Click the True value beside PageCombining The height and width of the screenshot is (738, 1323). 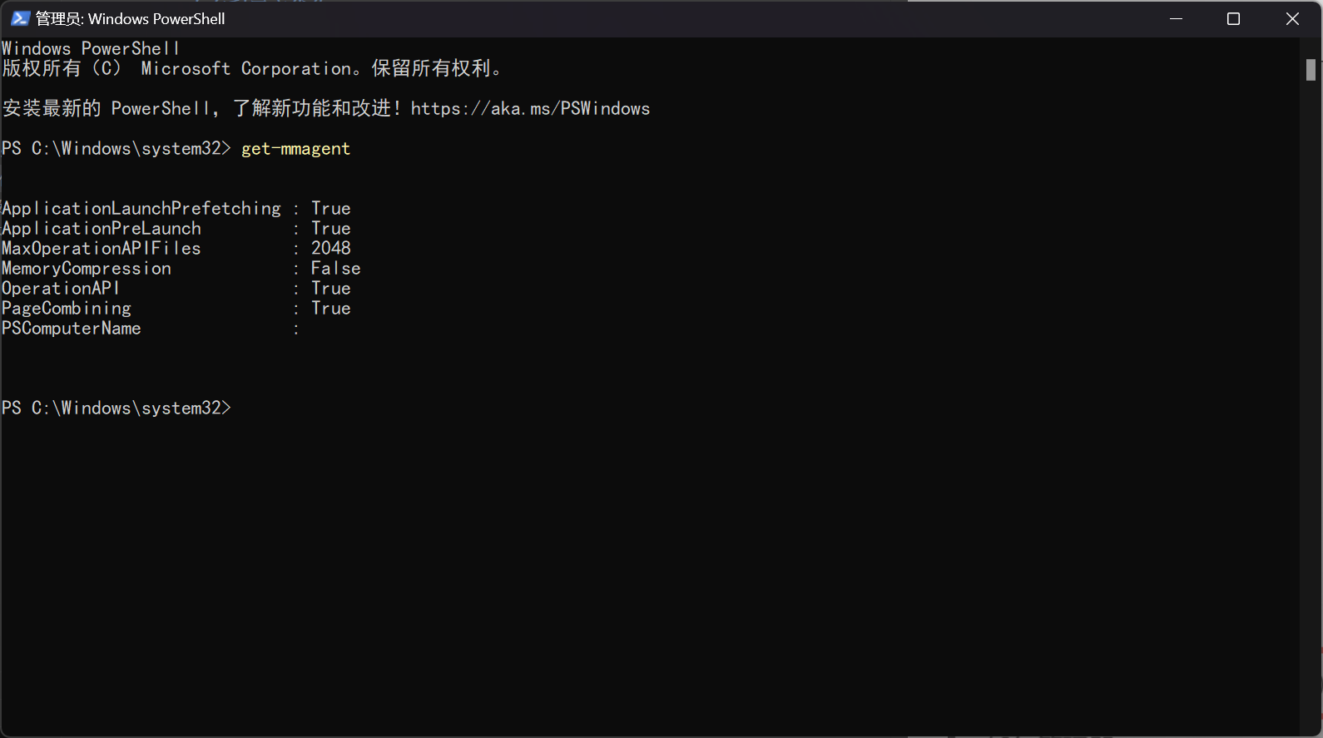coord(330,309)
